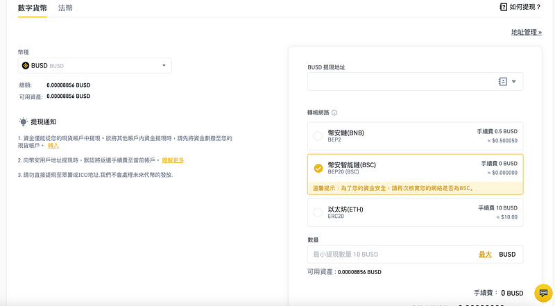
Task: Click 最大 to fill maximum amount
Action: point(485,254)
